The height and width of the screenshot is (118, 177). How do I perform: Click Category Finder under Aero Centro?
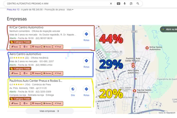20,69
